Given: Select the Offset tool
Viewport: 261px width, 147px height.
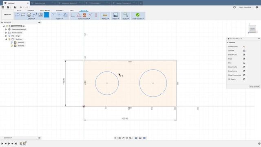Looking at the screenshot, I should tap(66, 15).
